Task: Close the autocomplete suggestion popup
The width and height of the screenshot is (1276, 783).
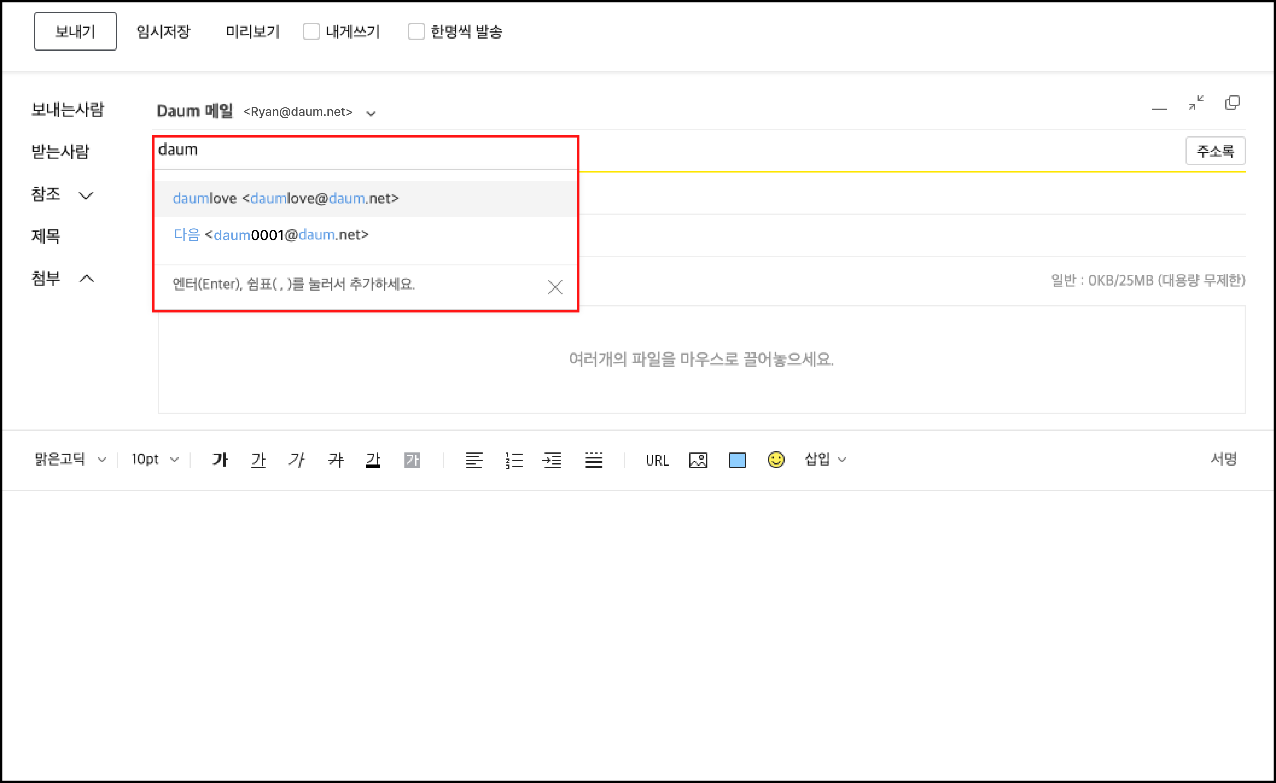Action: click(555, 287)
